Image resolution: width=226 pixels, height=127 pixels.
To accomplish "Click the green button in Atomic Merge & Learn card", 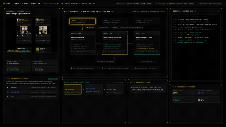I will 147,52.
